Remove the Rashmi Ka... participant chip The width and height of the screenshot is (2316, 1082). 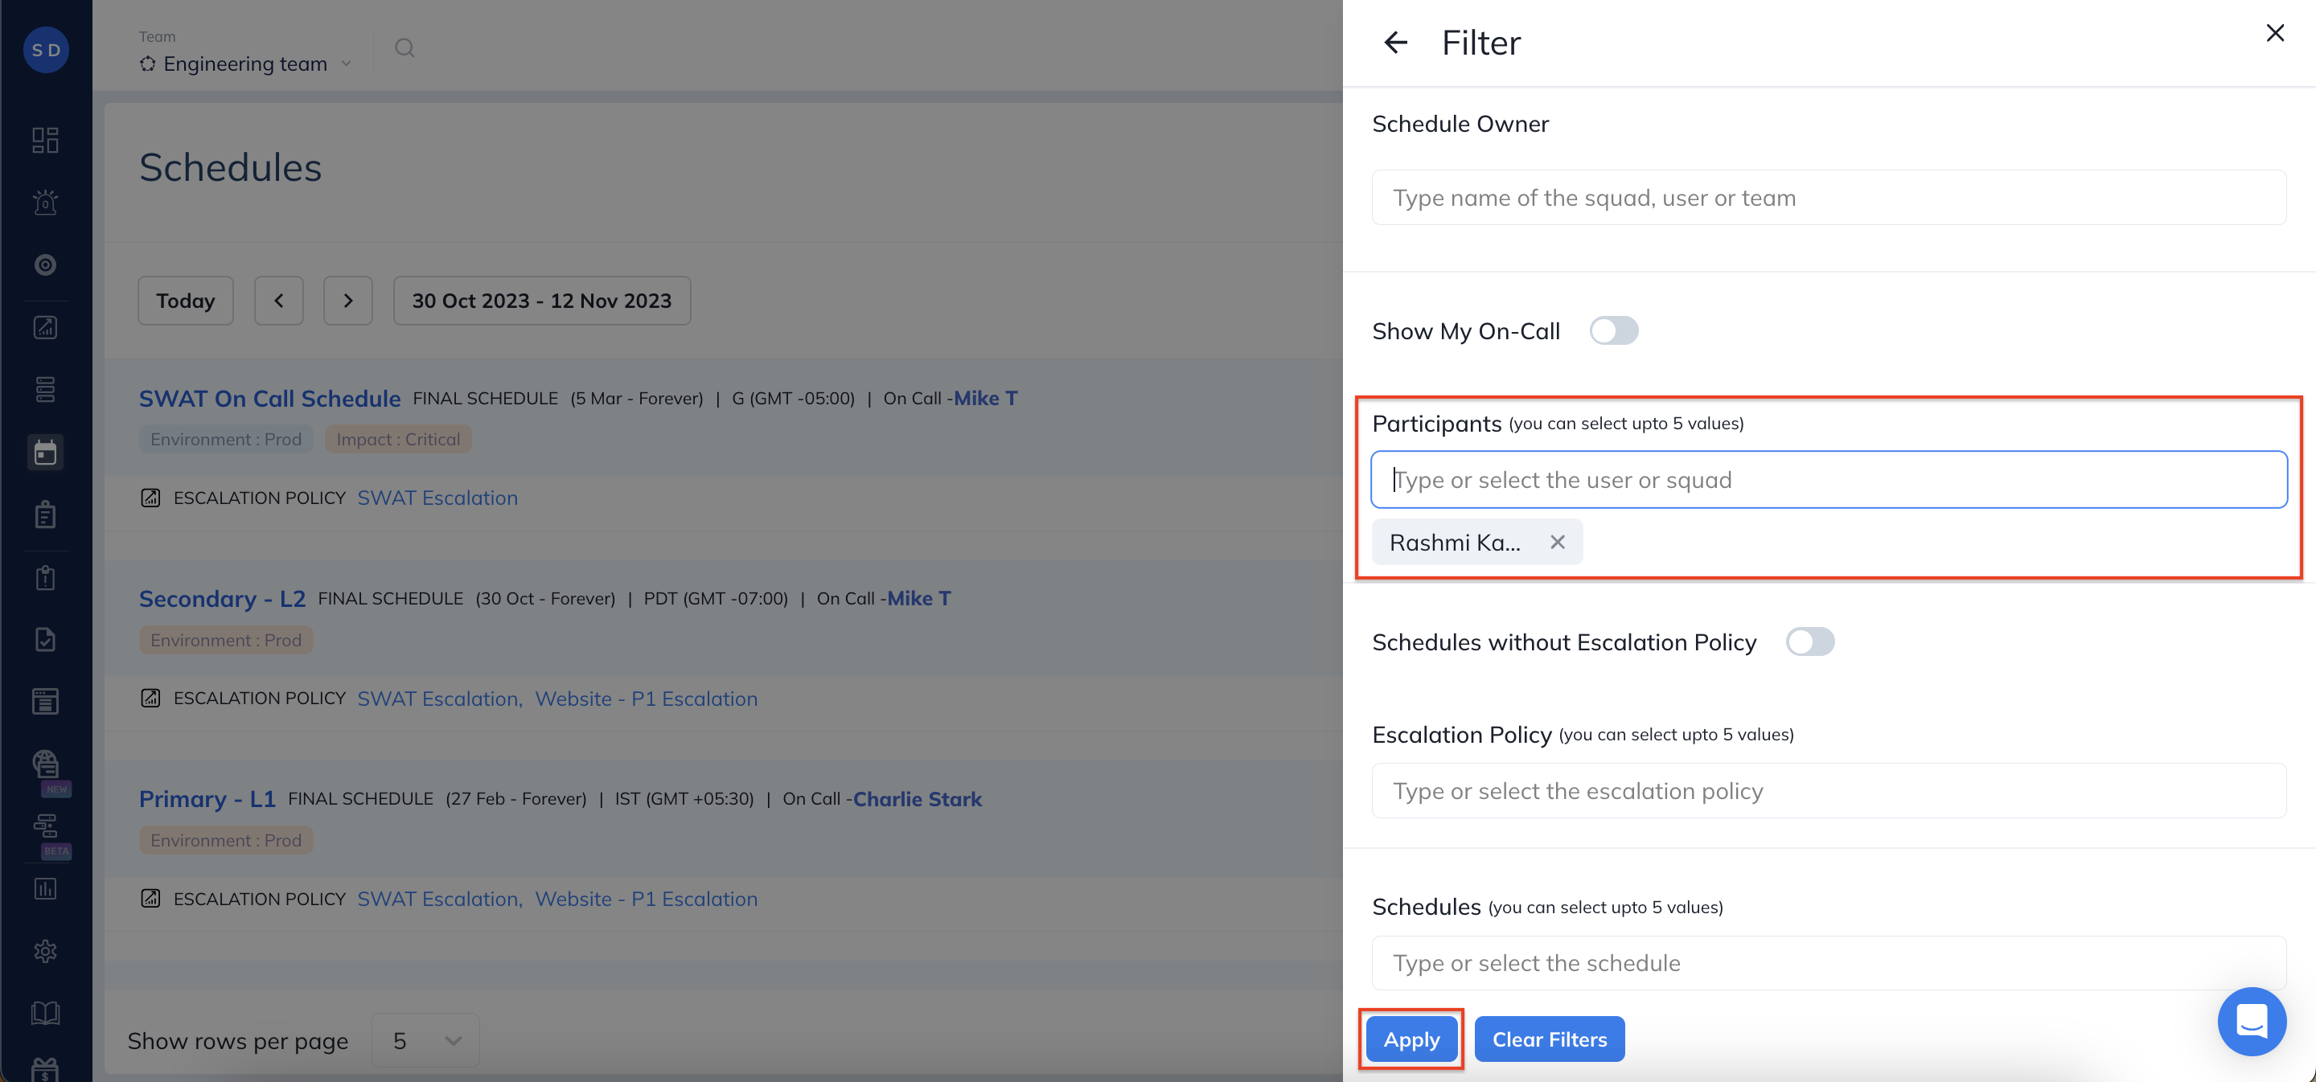1557,542
